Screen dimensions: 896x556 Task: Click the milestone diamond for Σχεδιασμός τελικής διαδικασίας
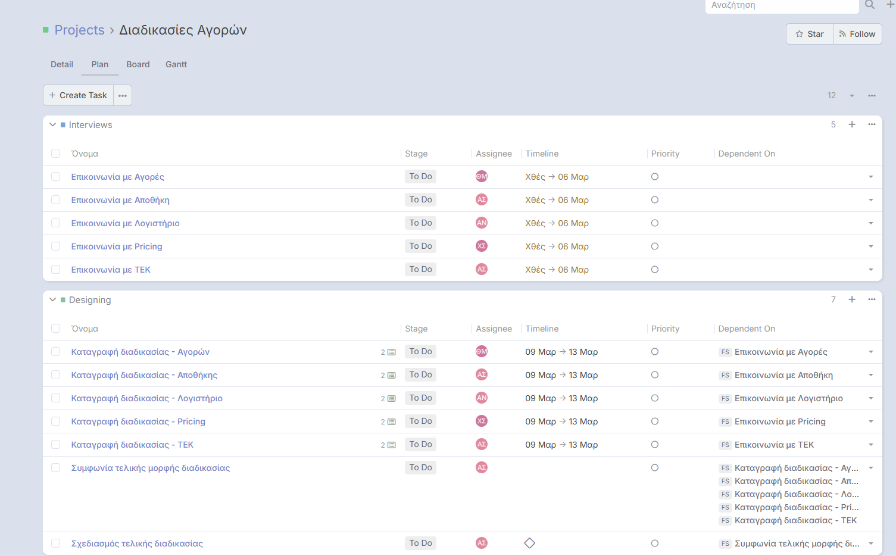[529, 543]
